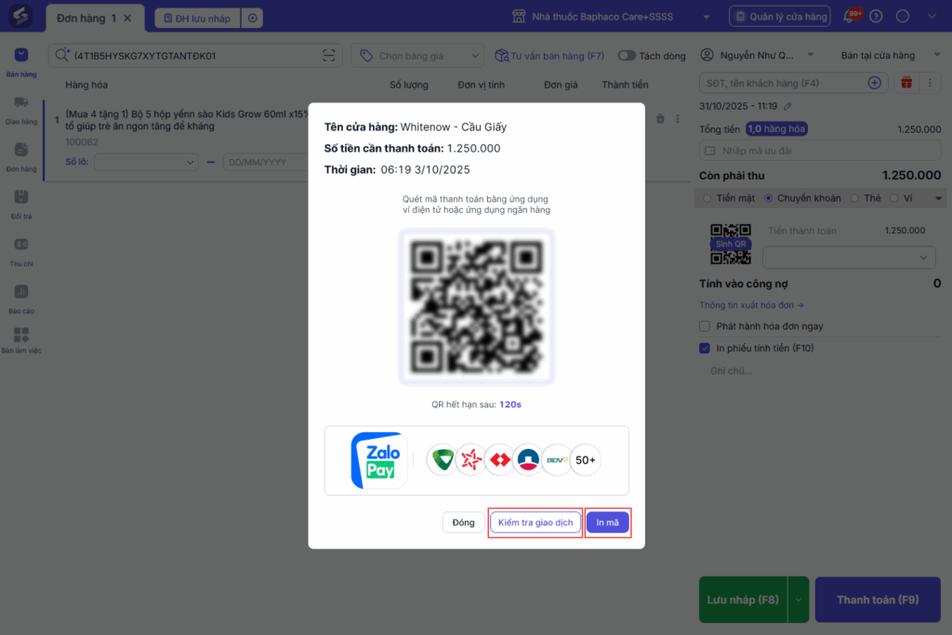This screenshot has width=952, height=635.
Task: Click the ZaloPay logo
Action: (379, 460)
